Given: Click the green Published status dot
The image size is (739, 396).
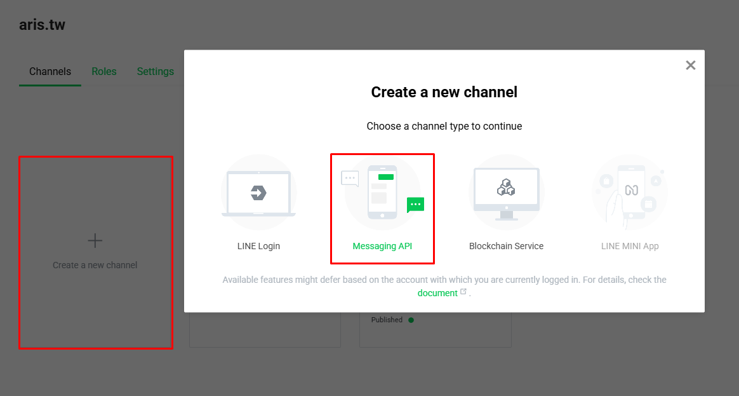Looking at the screenshot, I should tap(411, 320).
